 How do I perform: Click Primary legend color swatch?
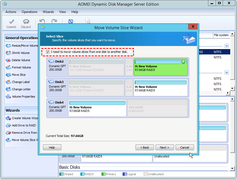point(104,174)
